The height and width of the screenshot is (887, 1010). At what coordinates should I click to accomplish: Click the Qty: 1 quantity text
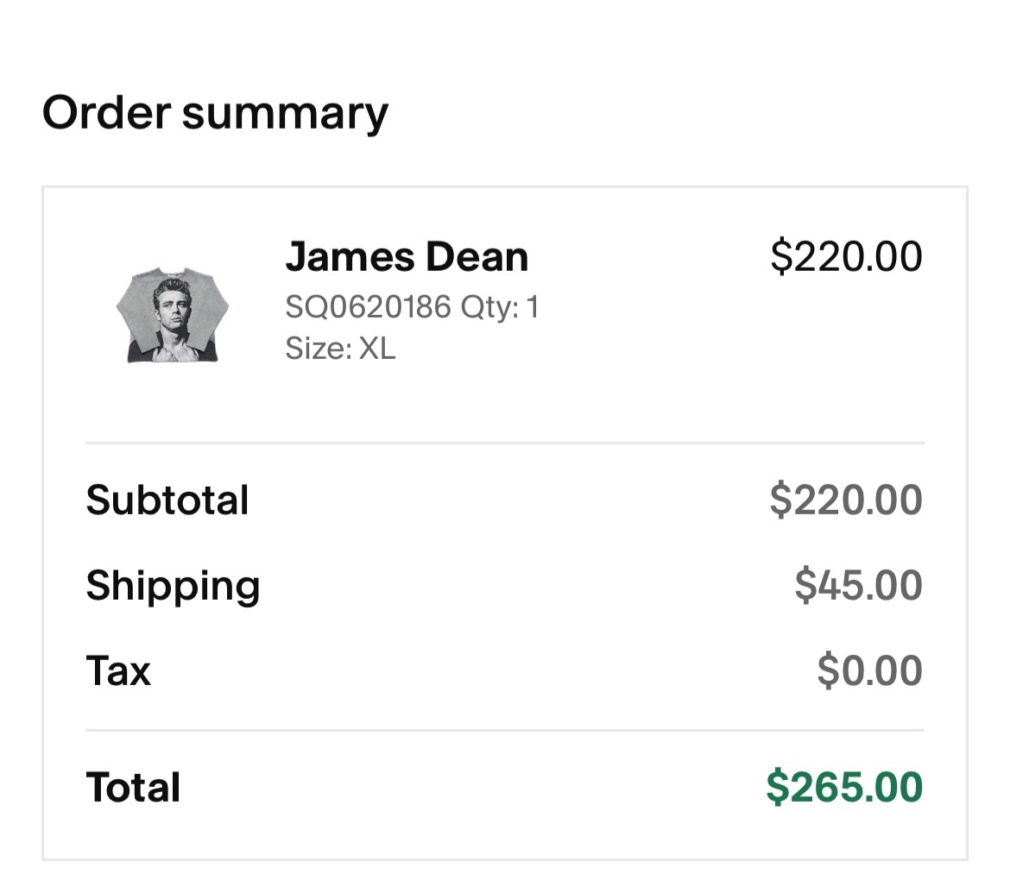[x=500, y=307]
